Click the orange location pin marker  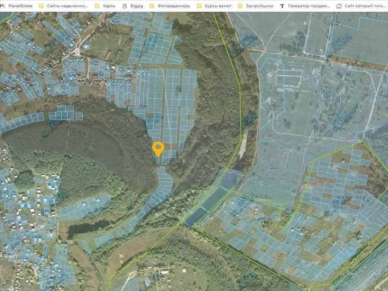[158, 148]
